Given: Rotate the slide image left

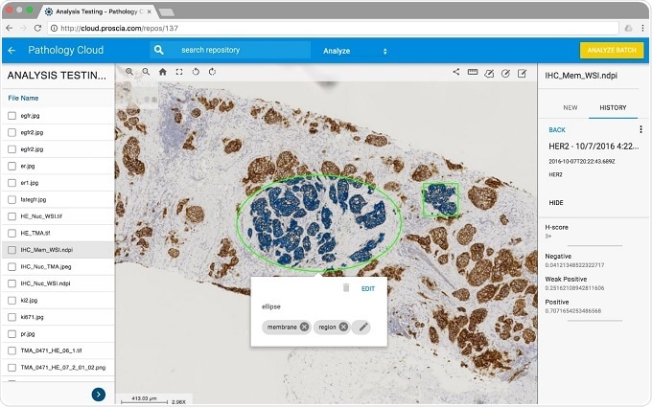Looking at the screenshot, I should click(196, 72).
